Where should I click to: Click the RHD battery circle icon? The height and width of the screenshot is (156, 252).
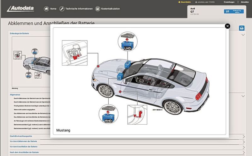click(108, 114)
